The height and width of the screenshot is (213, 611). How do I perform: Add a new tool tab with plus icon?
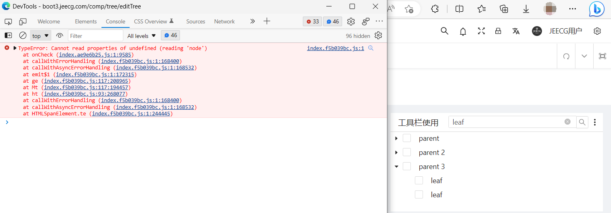pos(266,21)
